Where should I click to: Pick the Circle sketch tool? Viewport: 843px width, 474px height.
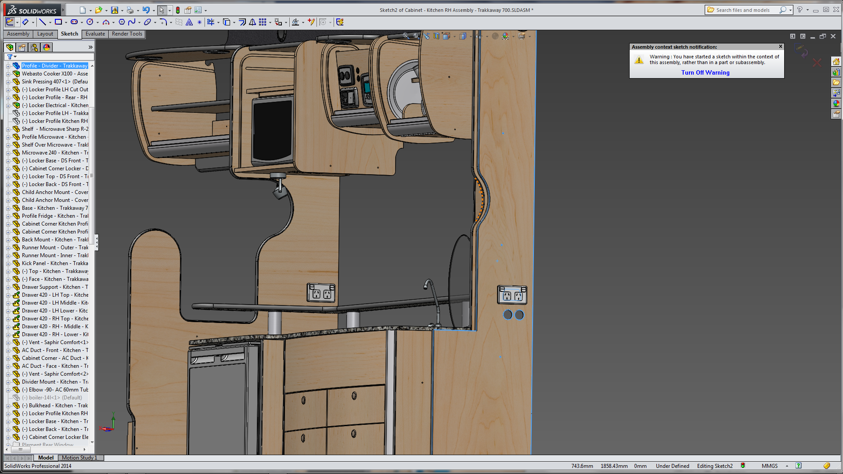[90, 22]
